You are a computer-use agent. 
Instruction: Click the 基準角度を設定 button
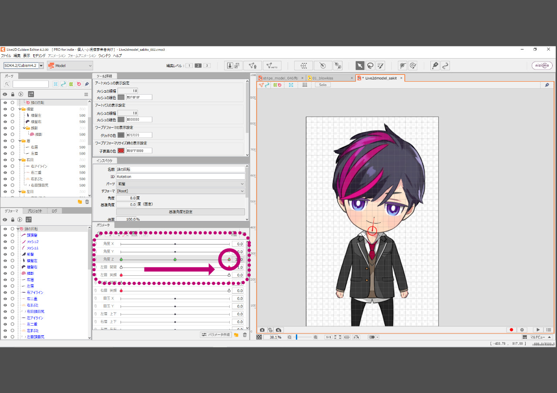181,212
